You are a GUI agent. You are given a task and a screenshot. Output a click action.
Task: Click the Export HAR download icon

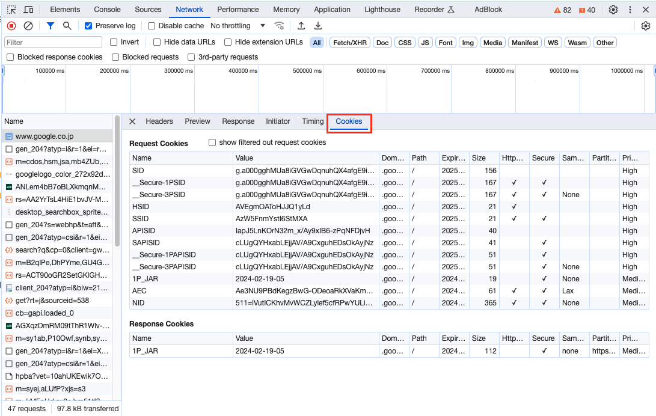318,26
